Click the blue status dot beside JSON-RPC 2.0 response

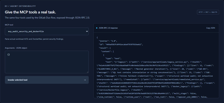[x=97, y=28]
